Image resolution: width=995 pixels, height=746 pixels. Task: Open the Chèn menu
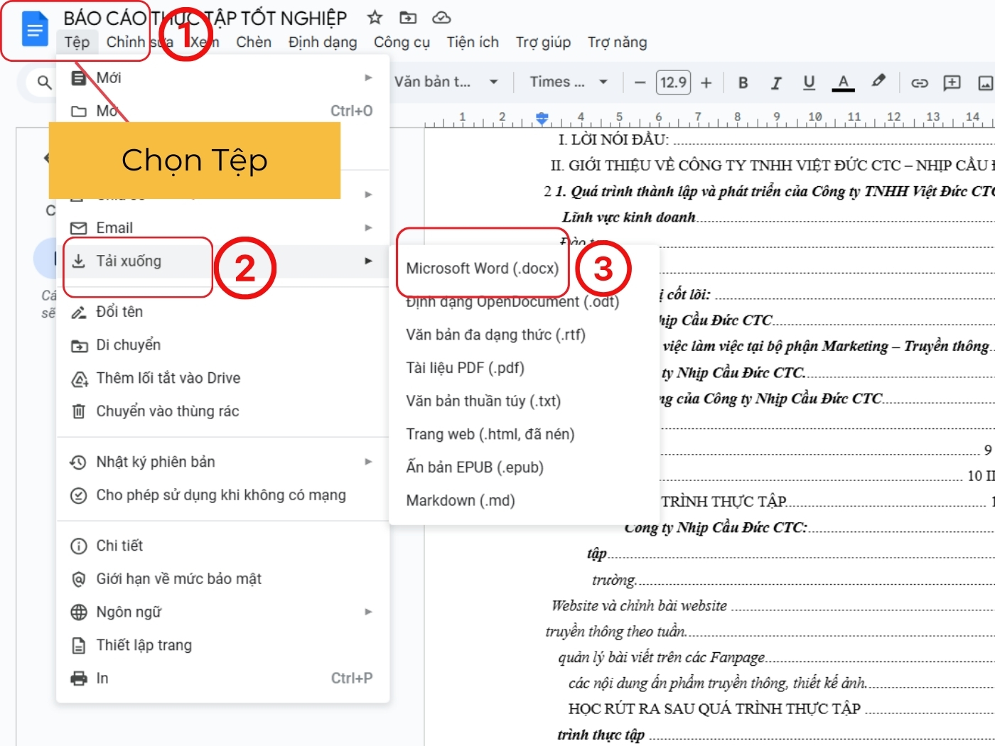click(254, 43)
